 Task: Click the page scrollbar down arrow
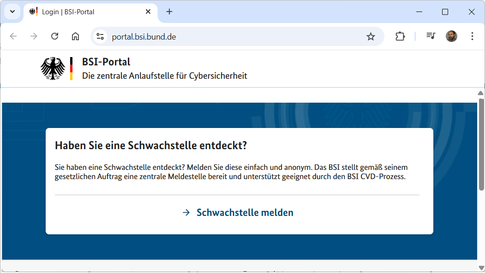(481, 267)
